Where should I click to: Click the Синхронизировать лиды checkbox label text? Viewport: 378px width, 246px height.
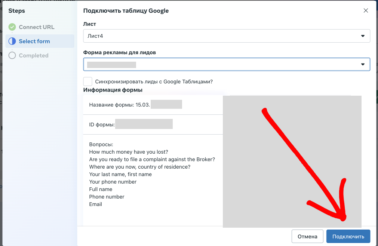pos(154,82)
